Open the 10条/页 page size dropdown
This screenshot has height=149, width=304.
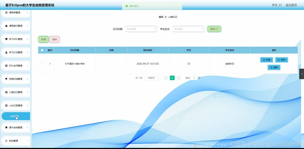tap(152, 78)
